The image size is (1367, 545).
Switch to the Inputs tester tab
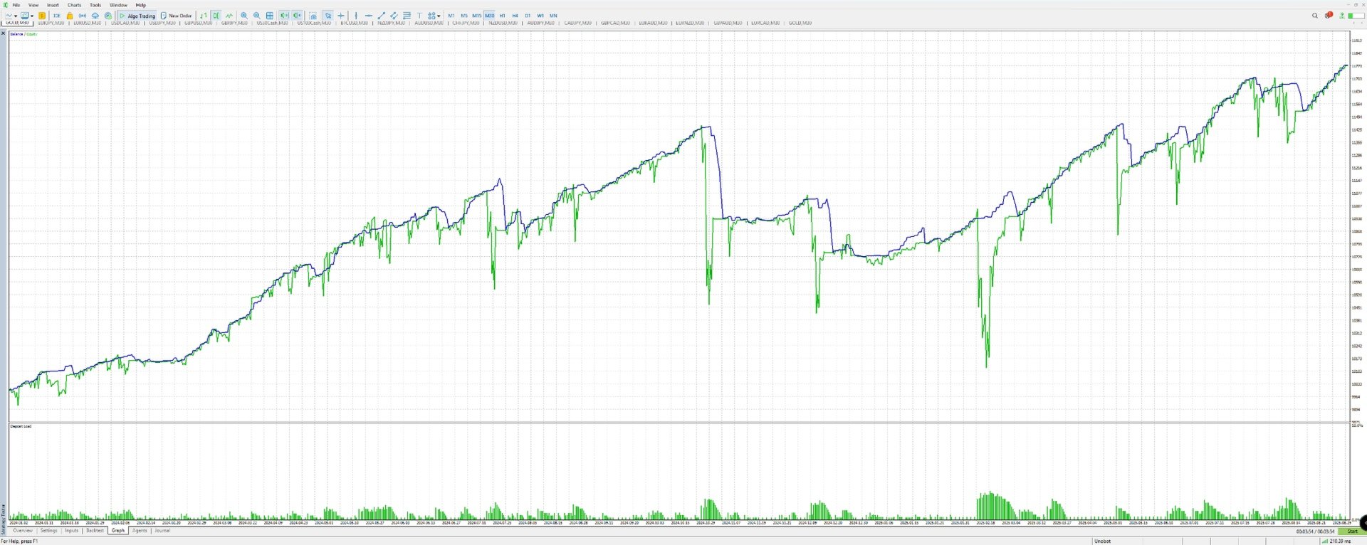coord(72,531)
